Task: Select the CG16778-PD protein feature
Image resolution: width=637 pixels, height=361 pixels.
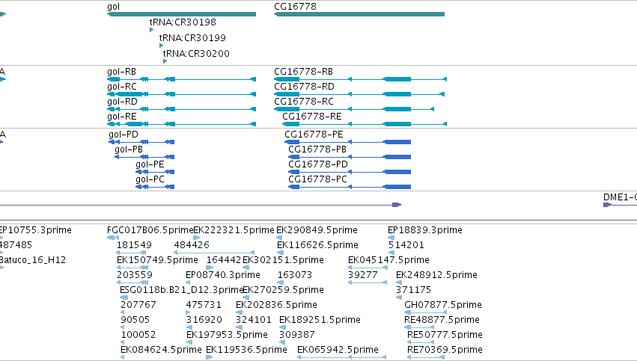Action: pyautogui.click(x=350, y=172)
